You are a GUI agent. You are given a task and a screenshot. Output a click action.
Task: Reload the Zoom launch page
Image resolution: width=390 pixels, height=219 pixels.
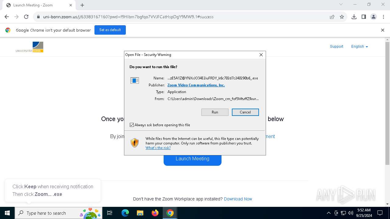pos(26,17)
